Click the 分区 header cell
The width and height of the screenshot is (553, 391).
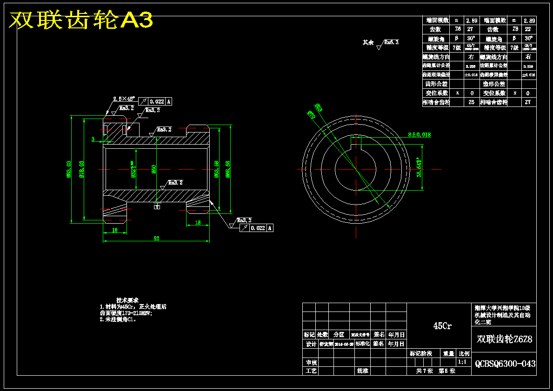[339, 335]
